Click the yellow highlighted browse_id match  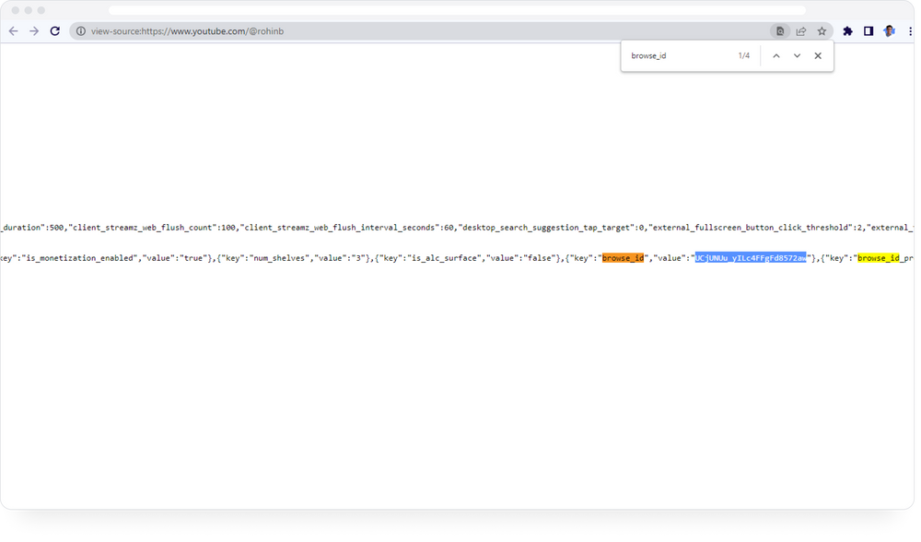coord(878,258)
